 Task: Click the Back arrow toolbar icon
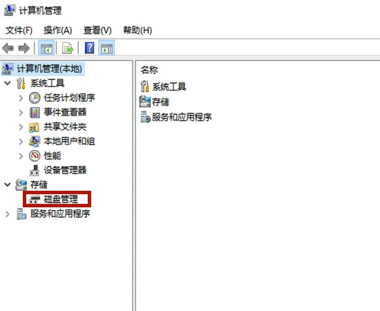point(8,48)
